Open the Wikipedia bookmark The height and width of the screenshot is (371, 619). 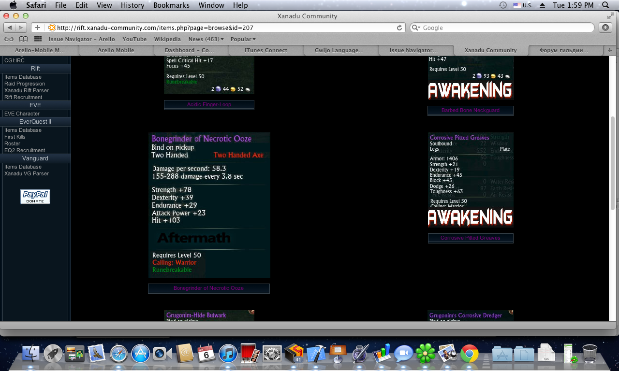pos(167,39)
